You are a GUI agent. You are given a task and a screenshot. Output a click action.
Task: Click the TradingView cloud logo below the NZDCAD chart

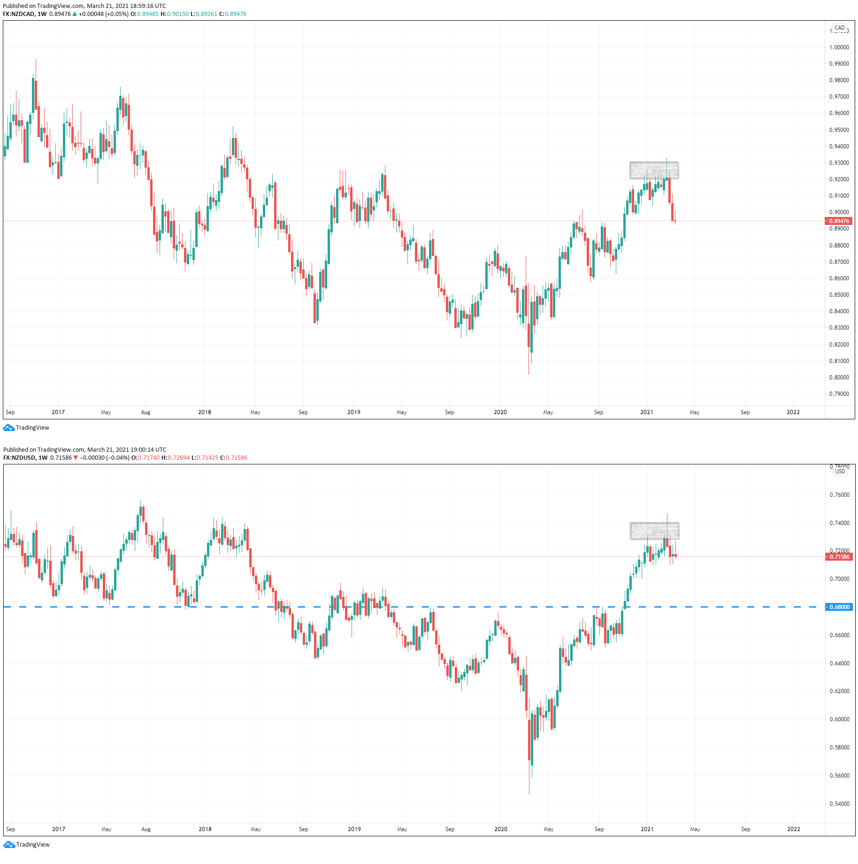point(8,427)
